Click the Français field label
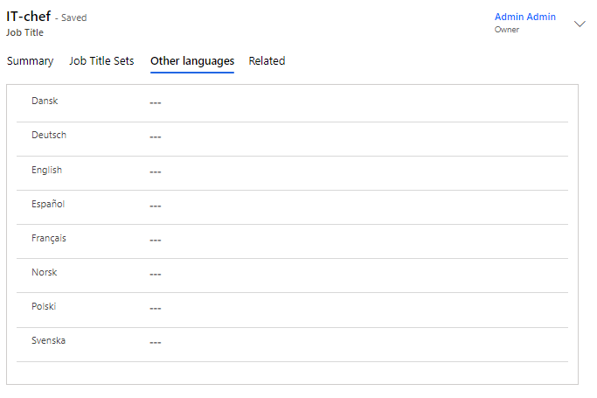 pos(49,239)
